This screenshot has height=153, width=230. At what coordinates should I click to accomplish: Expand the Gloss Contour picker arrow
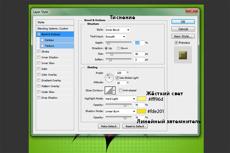114,90
